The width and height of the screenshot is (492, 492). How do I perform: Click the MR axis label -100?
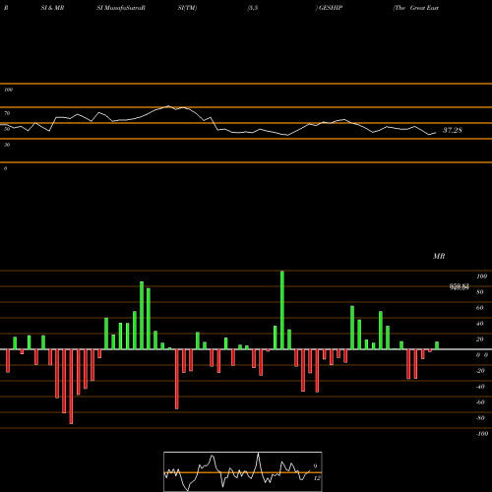481,434
